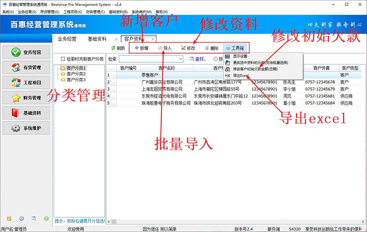
Task: Click into the 检索 search input field
Action: tap(149, 59)
